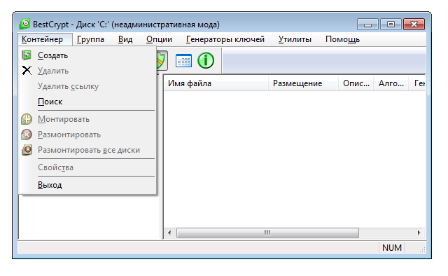This screenshot has width=448, height=276.
Task: Open the Генераторы ключей menu
Action: (x=225, y=39)
